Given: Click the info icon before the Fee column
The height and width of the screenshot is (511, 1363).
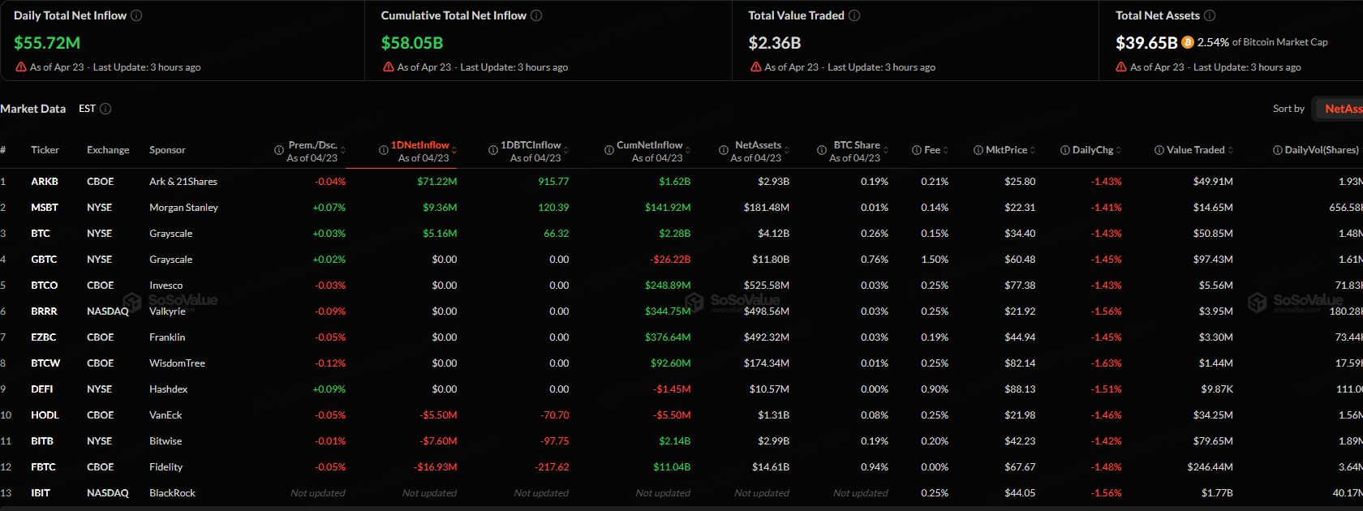Looking at the screenshot, I should click(917, 150).
